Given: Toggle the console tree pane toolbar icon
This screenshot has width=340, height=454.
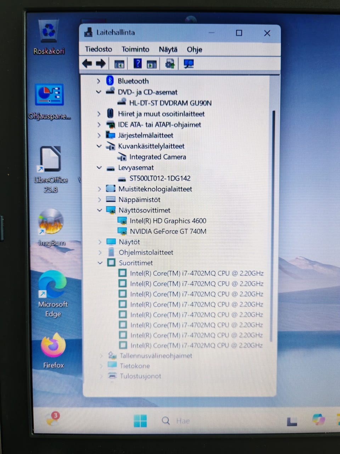Looking at the screenshot, I should (119, 64).
